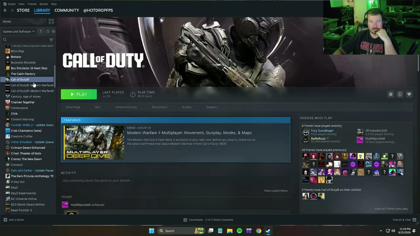Open File Explorer from the taskbar
Image resolution: width=420 pixels, height=236 pixels.
pyautogui.click(x=230, y=231)
